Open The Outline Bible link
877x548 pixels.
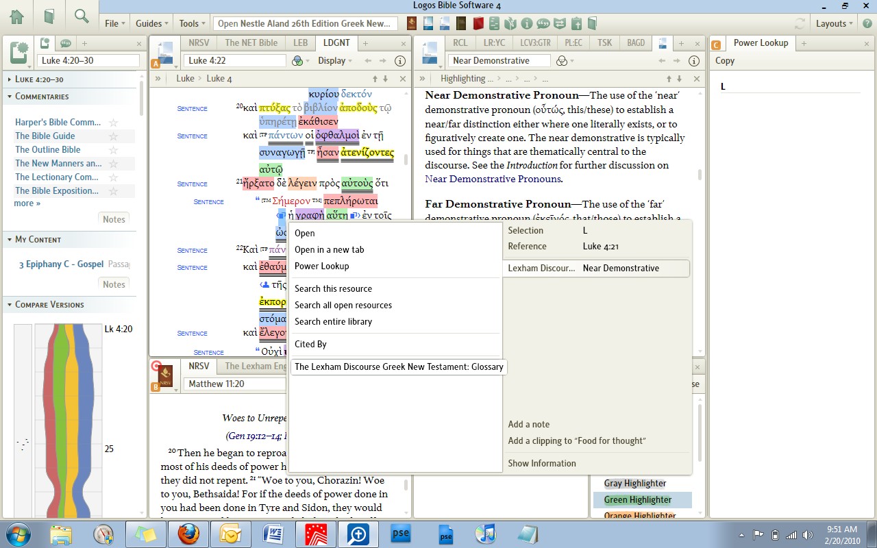point(48,150)
